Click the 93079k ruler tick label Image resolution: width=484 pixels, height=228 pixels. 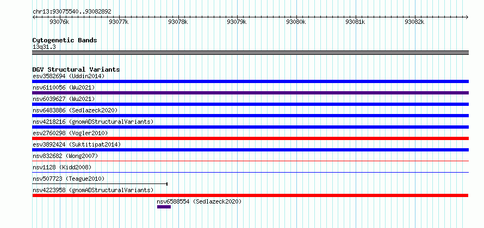[237, 22]
